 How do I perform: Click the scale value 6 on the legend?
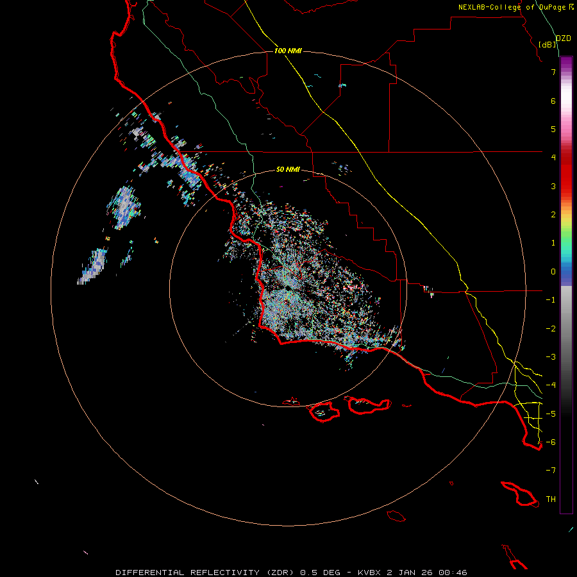tap(553, 101)
